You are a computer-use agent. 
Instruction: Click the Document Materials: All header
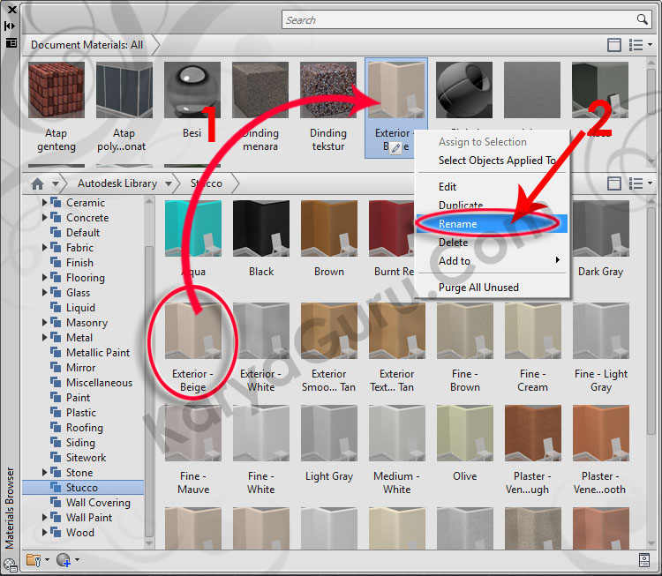click(87, 44)
